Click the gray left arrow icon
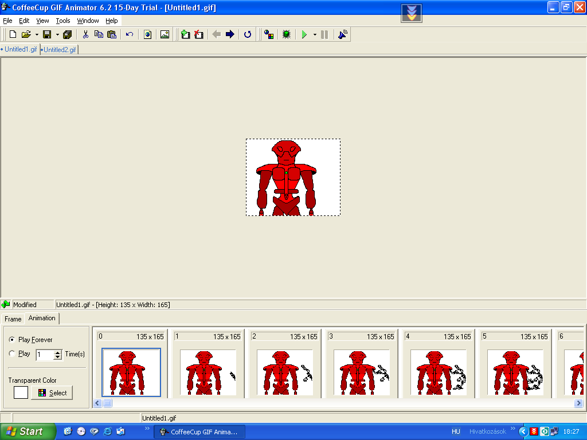The height and width of the screenshot is (440, 587). [x=216, y=34]
